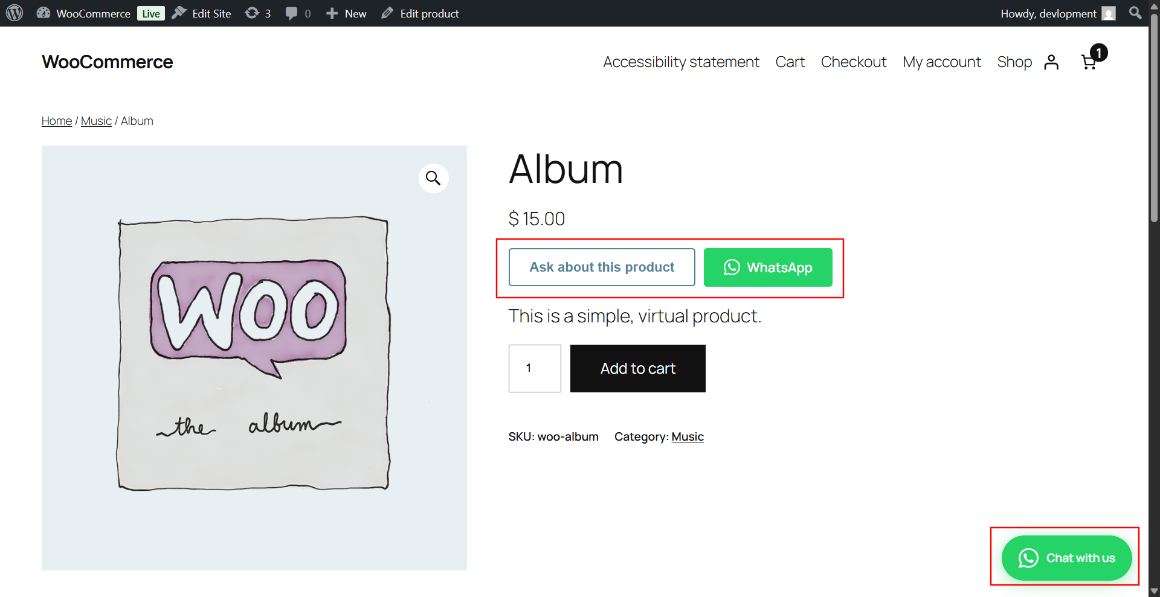This screenshot has height=597, width=1160.
Task: Open the New content menu
Action: pos(346,13)
